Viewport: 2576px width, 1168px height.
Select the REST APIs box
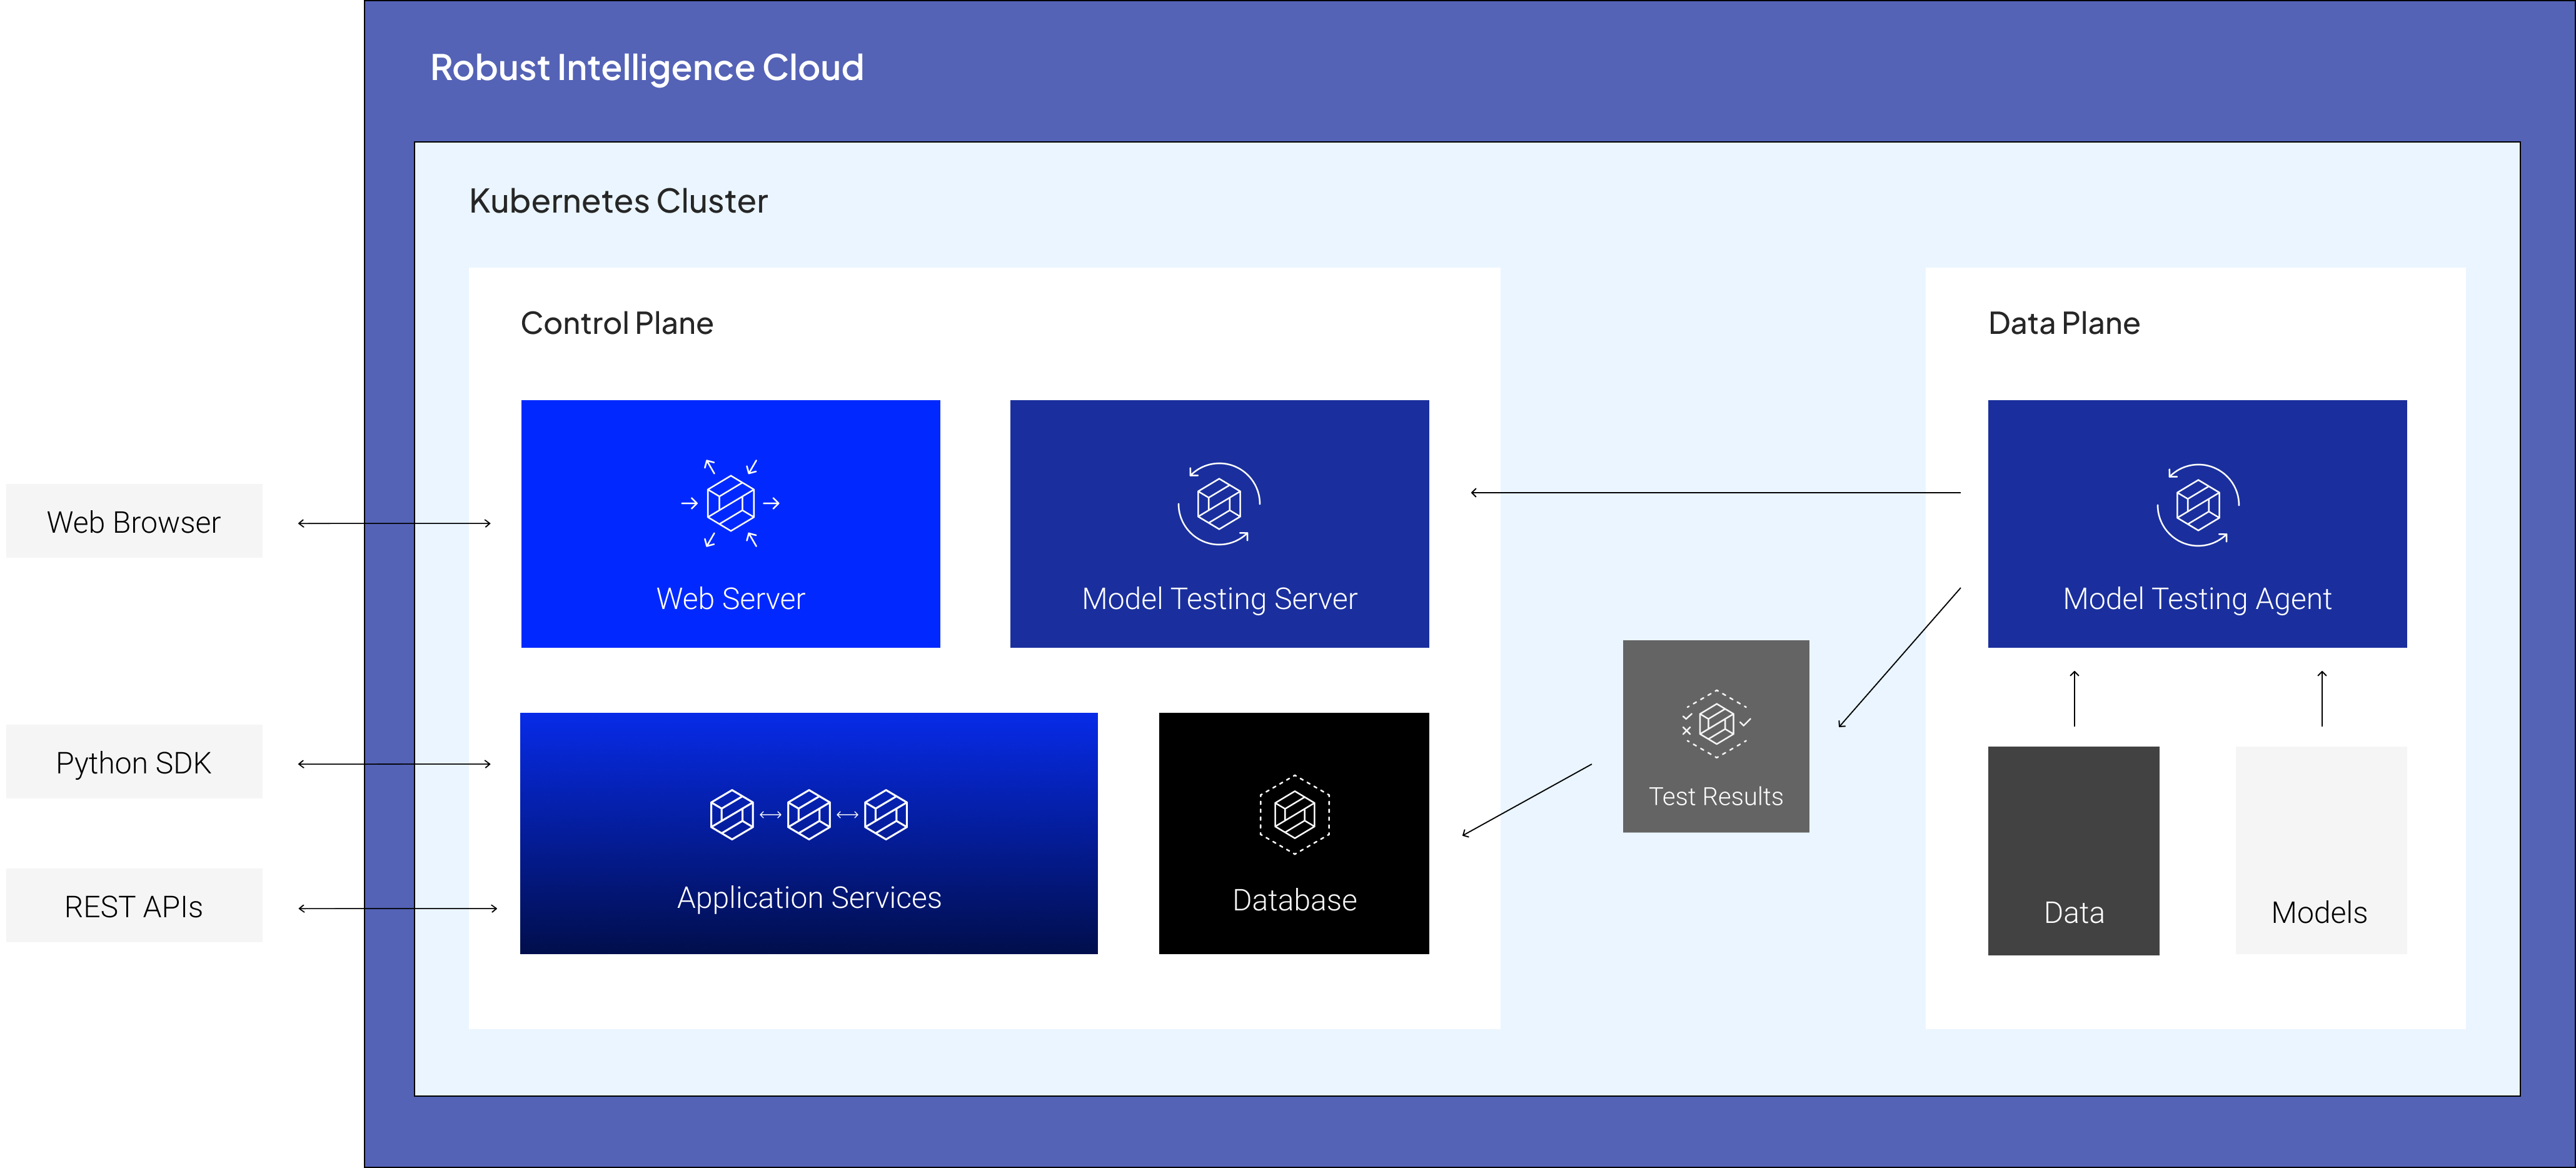(134, 906)
